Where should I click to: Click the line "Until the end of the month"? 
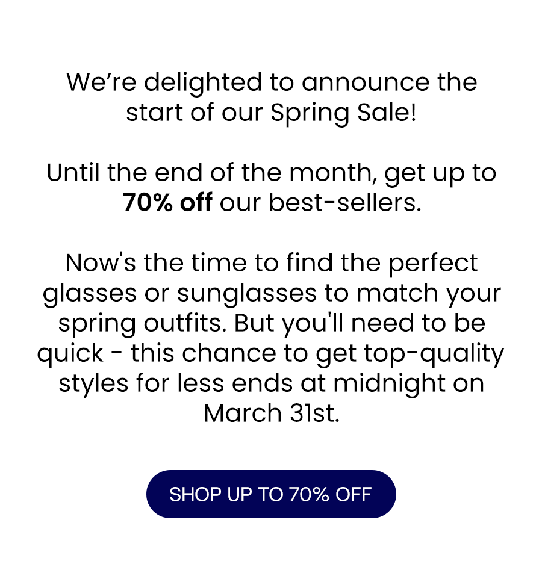[272, 173]
